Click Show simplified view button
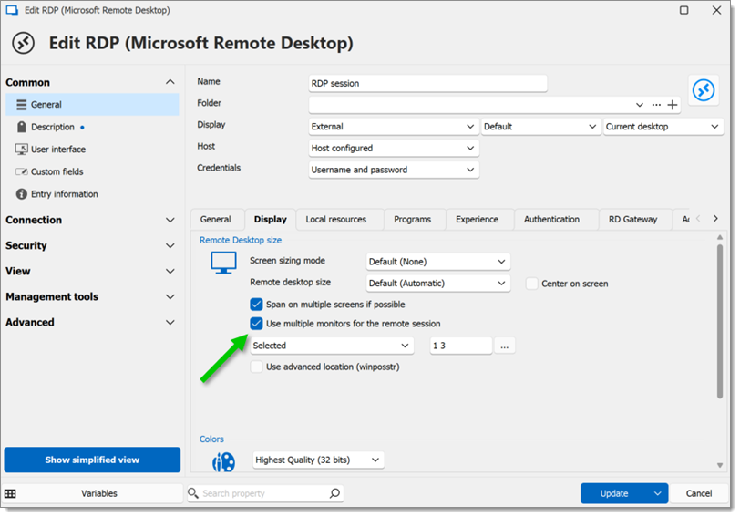The width and height of the screenshot is (740, 517). click(92, 460)
